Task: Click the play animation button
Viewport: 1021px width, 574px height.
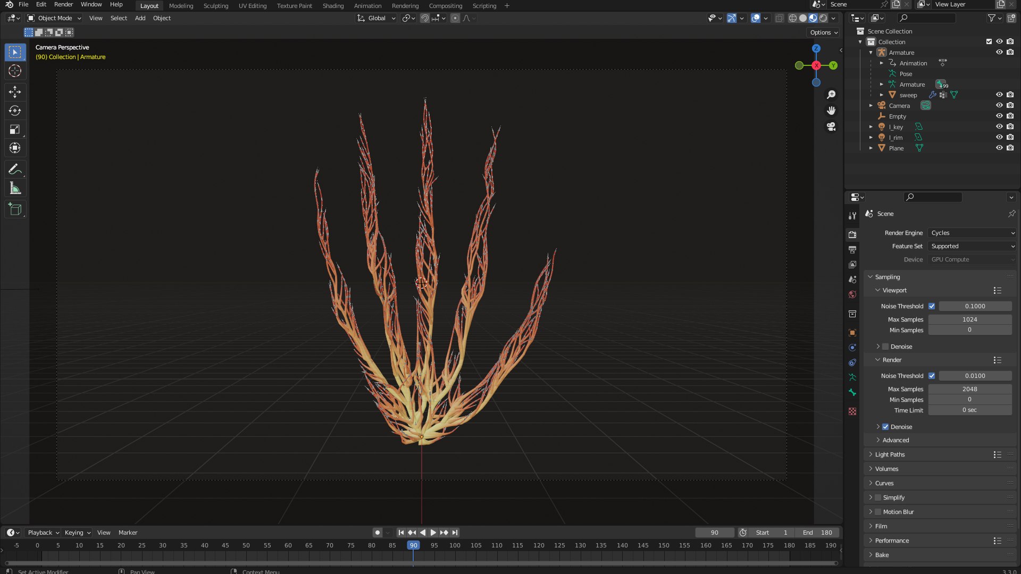Action: [433, 533]
